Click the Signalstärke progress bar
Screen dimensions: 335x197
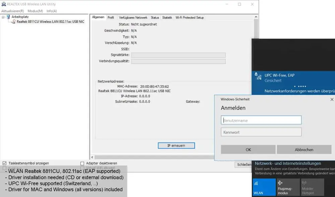[x=178, y=55]
